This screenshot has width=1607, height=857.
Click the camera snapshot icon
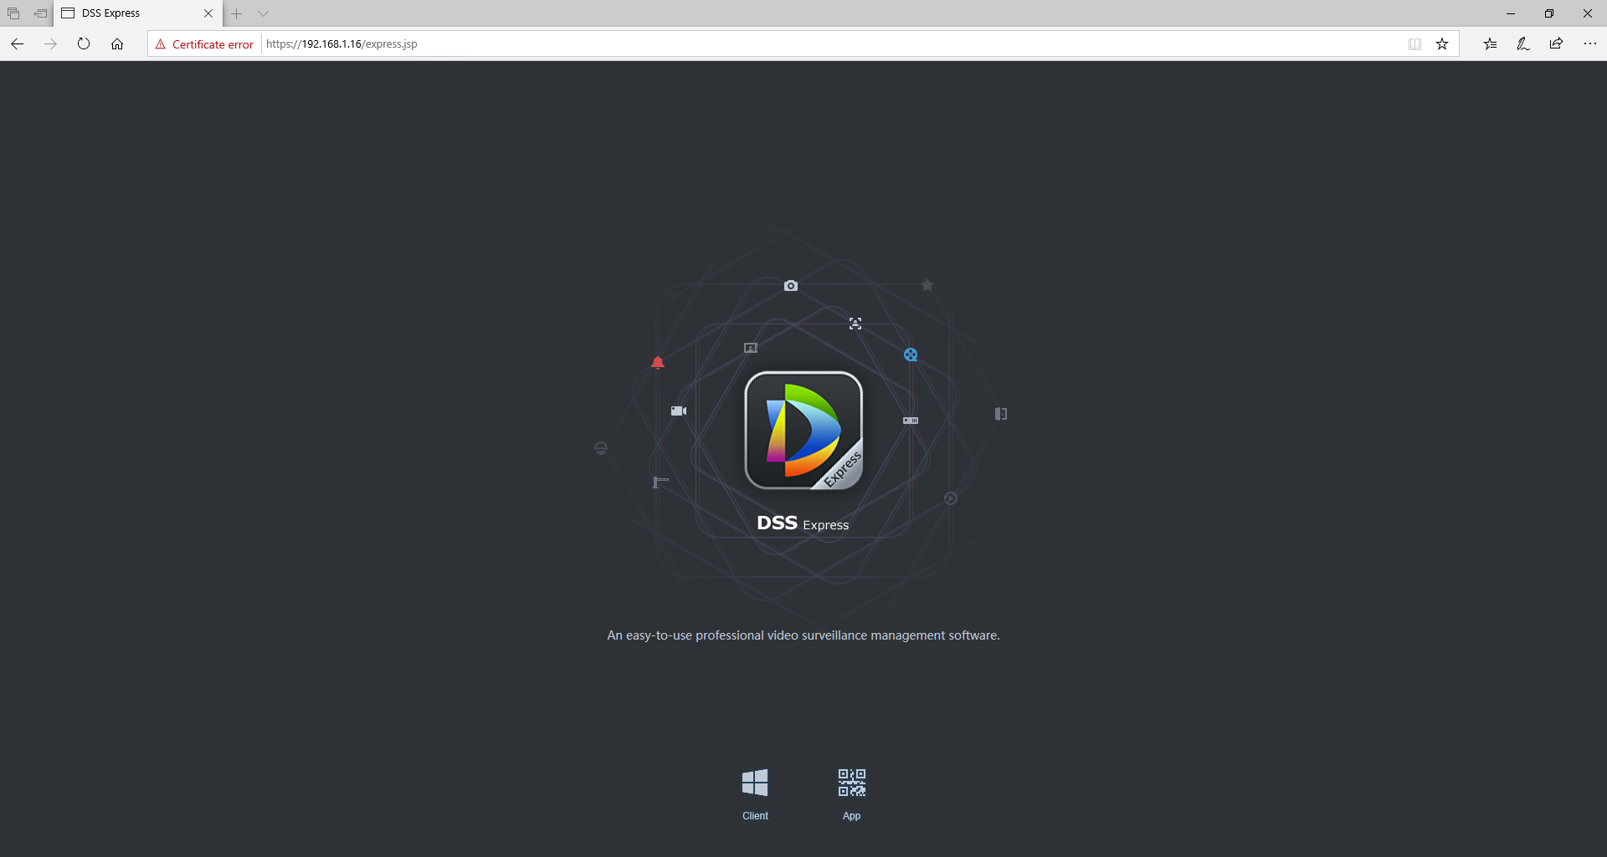point(791,286)
